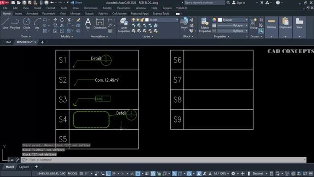Select the Line tool

click(x=5, y=24)
